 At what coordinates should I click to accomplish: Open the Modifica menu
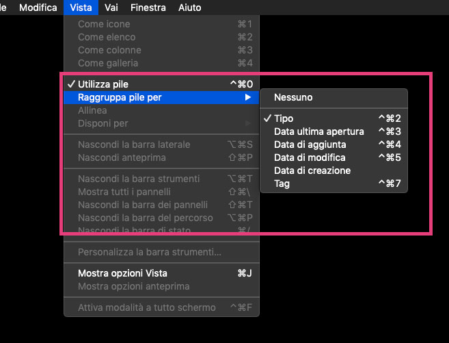point(38,8)
